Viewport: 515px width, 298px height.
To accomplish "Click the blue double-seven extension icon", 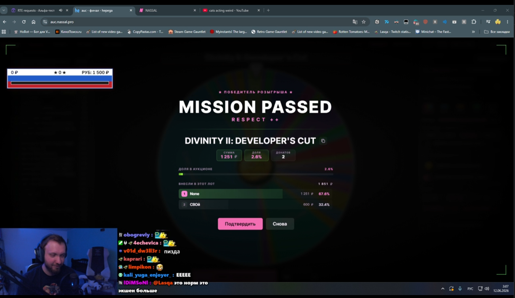I will [386, 22].
